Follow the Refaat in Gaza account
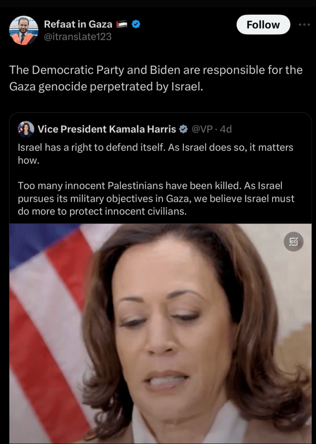Viewport: 316px width, 444px height. point(263,25)
